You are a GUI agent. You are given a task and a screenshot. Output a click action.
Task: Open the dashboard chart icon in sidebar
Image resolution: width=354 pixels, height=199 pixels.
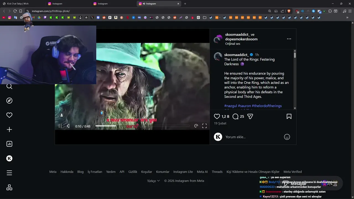tap(9, 144)
